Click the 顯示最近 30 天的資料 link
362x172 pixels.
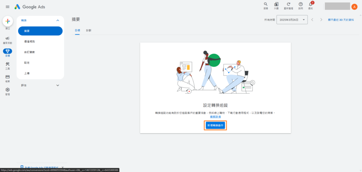coord(341,20)
